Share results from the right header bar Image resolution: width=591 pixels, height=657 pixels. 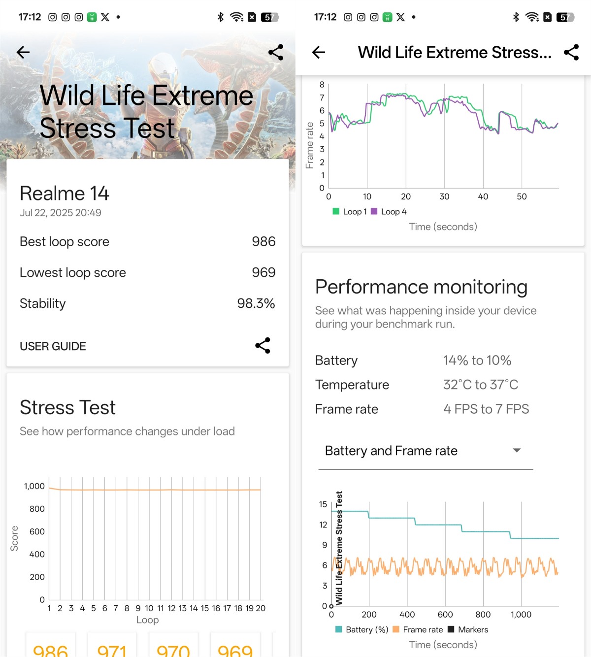pos(571,52)
